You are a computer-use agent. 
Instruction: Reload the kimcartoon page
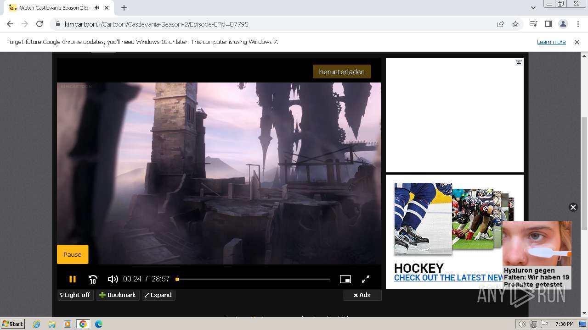40,24
